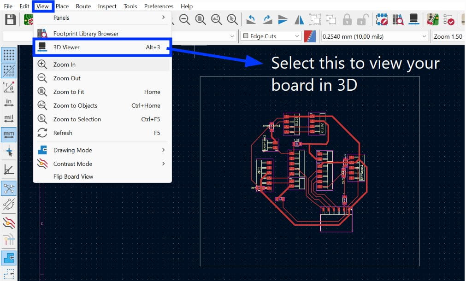Screen dimensions: 466x281
Task: Mirror selection horizontally
Action: click(x=299, y=20)
